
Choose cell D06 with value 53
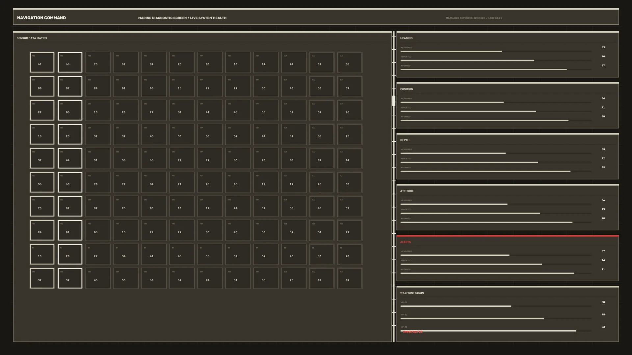click(182, 134)
